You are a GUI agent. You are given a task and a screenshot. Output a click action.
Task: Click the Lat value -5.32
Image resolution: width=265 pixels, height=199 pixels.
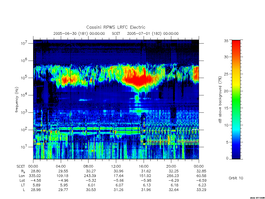pyautogui.click(x=90, y=180)
